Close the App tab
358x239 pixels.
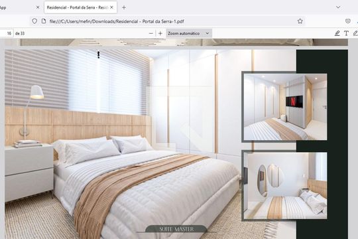pyautogui.click(x=38, y=7)
